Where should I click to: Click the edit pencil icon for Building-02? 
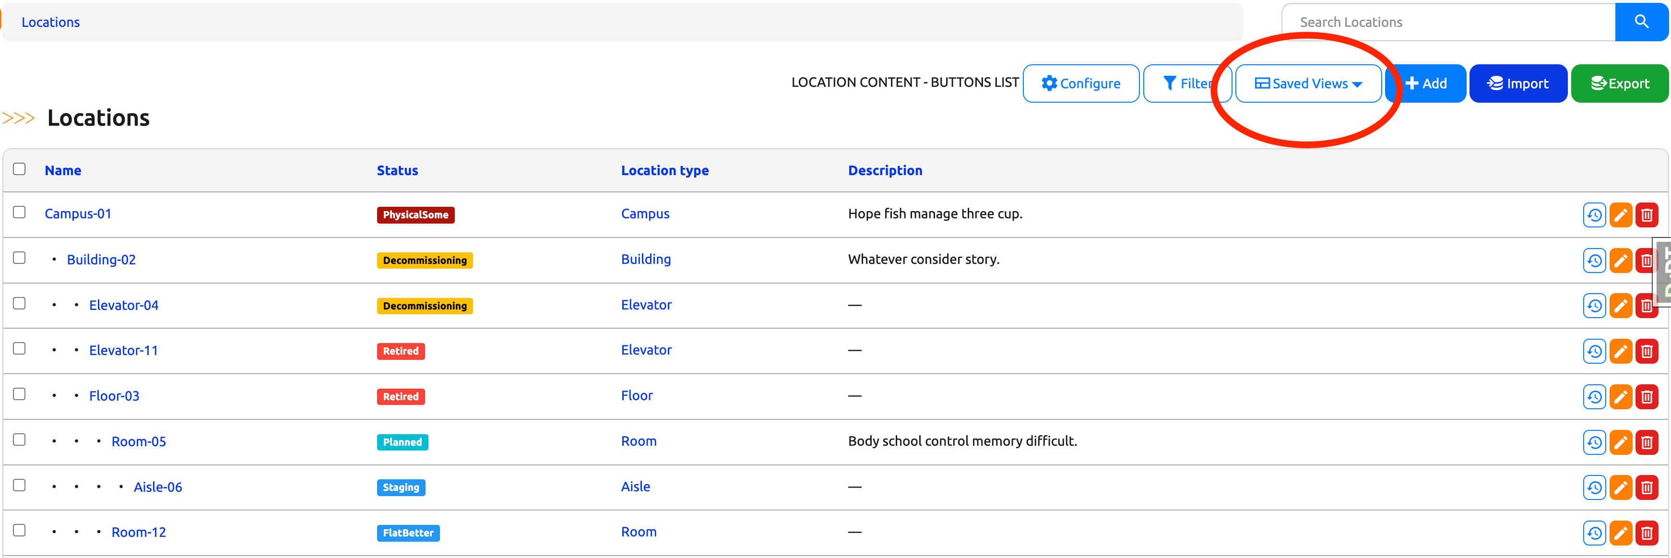click(1621, 260)
